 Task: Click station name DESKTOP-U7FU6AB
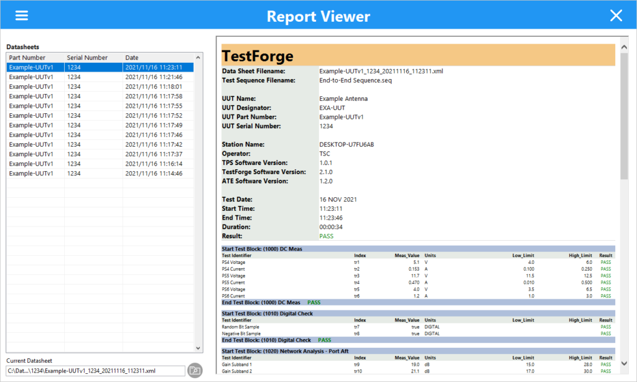click(x=346, y=145)
